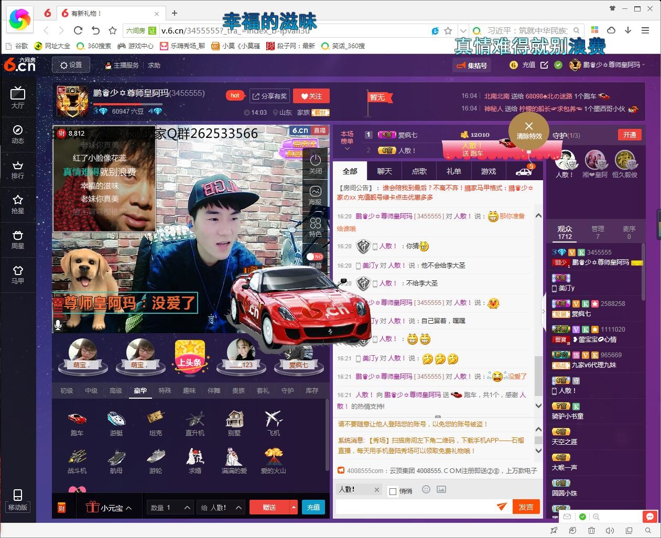Select the 满满的爱 gift
Screen dimensions: 661x538
click(234, 461)
